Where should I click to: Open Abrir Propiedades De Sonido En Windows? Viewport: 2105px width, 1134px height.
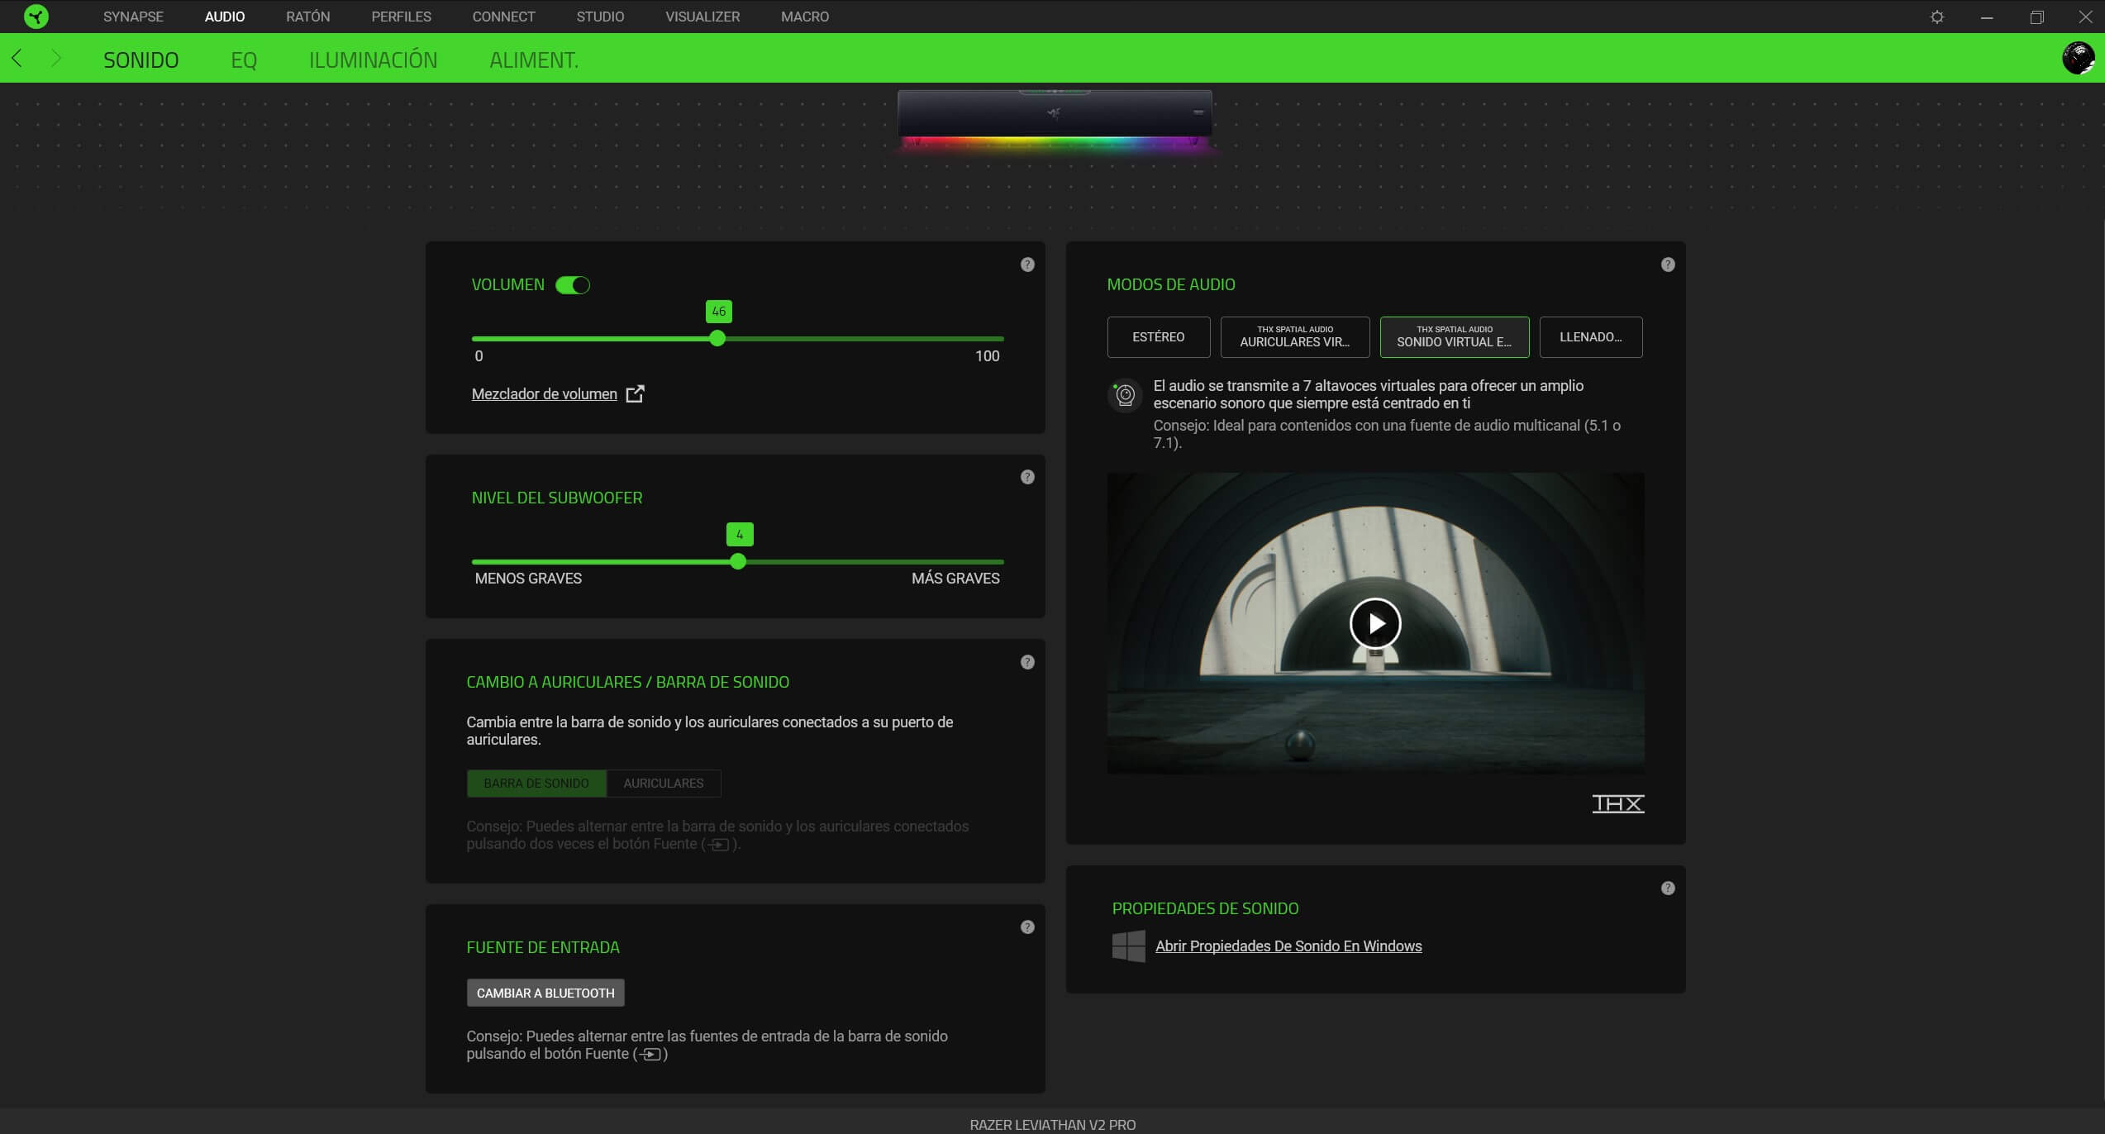(x=1288, y=946)
